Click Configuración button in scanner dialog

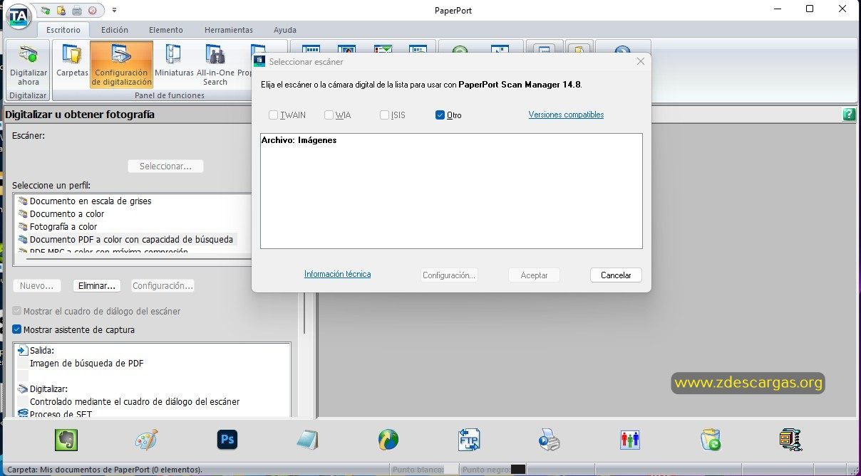click(x=449, y=275)
